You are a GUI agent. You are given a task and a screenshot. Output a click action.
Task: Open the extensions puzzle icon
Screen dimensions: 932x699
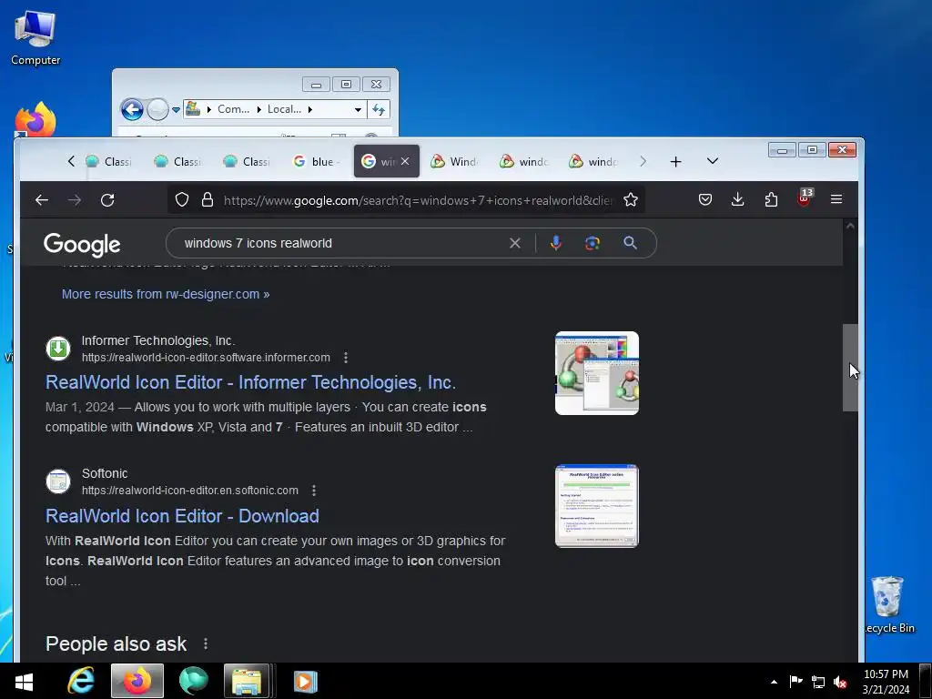click(771, 199)
